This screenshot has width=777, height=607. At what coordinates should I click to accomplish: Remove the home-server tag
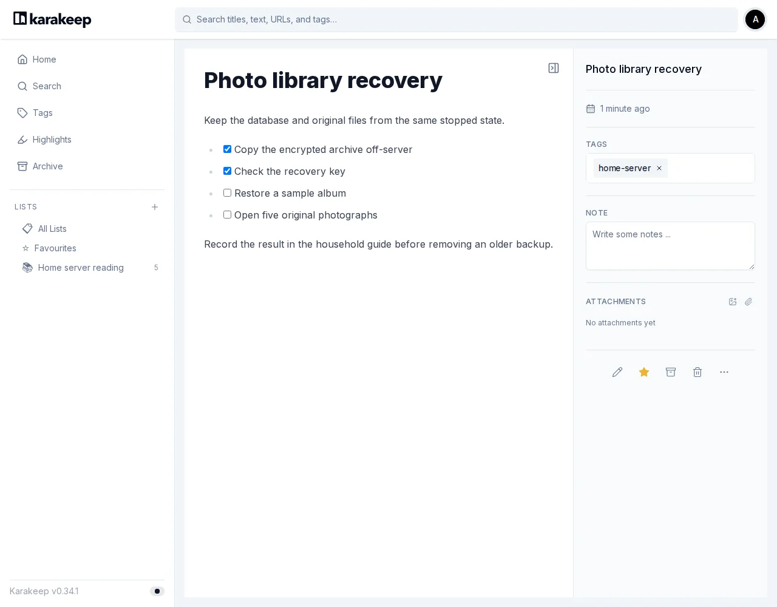tap(659, 168)
